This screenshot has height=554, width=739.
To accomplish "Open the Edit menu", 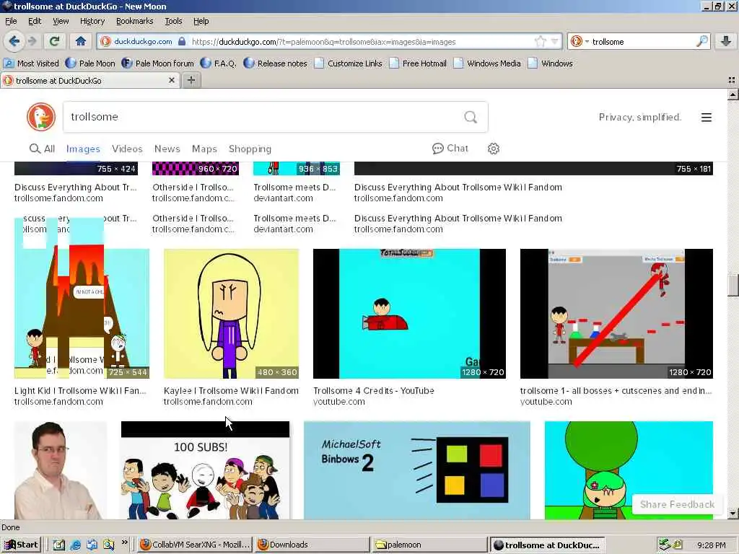I will tap(35, 21).
